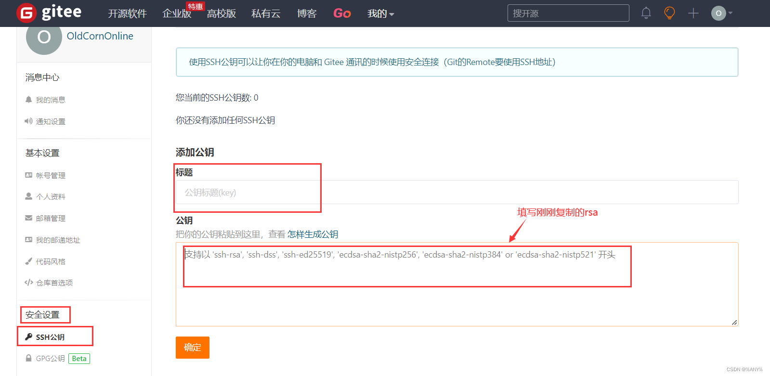Click the orange lightbulb icon
770x376 pixels.
pyautogui.click(x=669, y=13)
